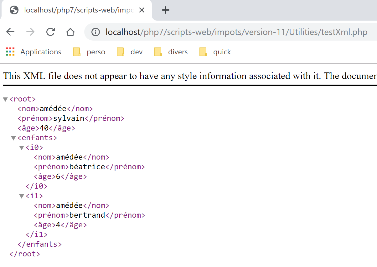Open a new tab with plus button
The width and height of the screenshot is (377, 267).
(165, 10)
